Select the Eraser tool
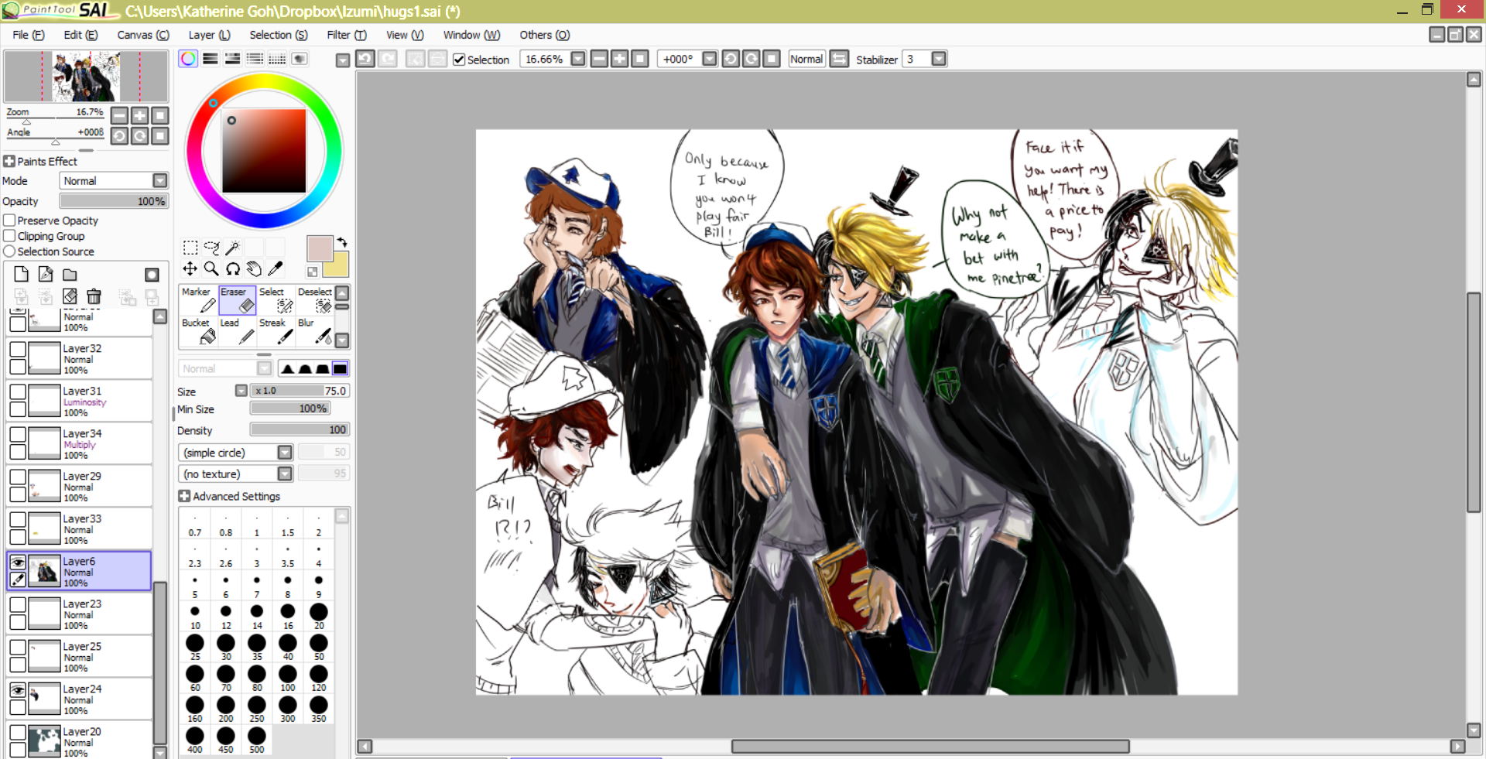1486x759 pixels. point(237,300)
